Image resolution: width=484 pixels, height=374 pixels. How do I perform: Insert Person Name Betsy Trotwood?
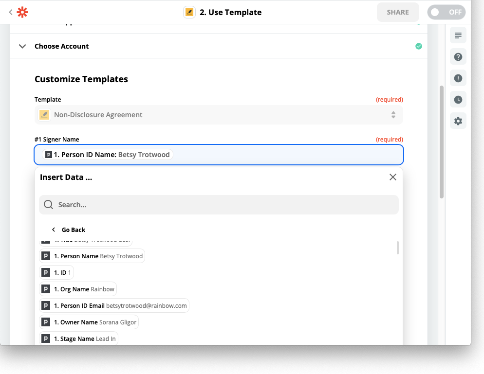pos(93,256)
